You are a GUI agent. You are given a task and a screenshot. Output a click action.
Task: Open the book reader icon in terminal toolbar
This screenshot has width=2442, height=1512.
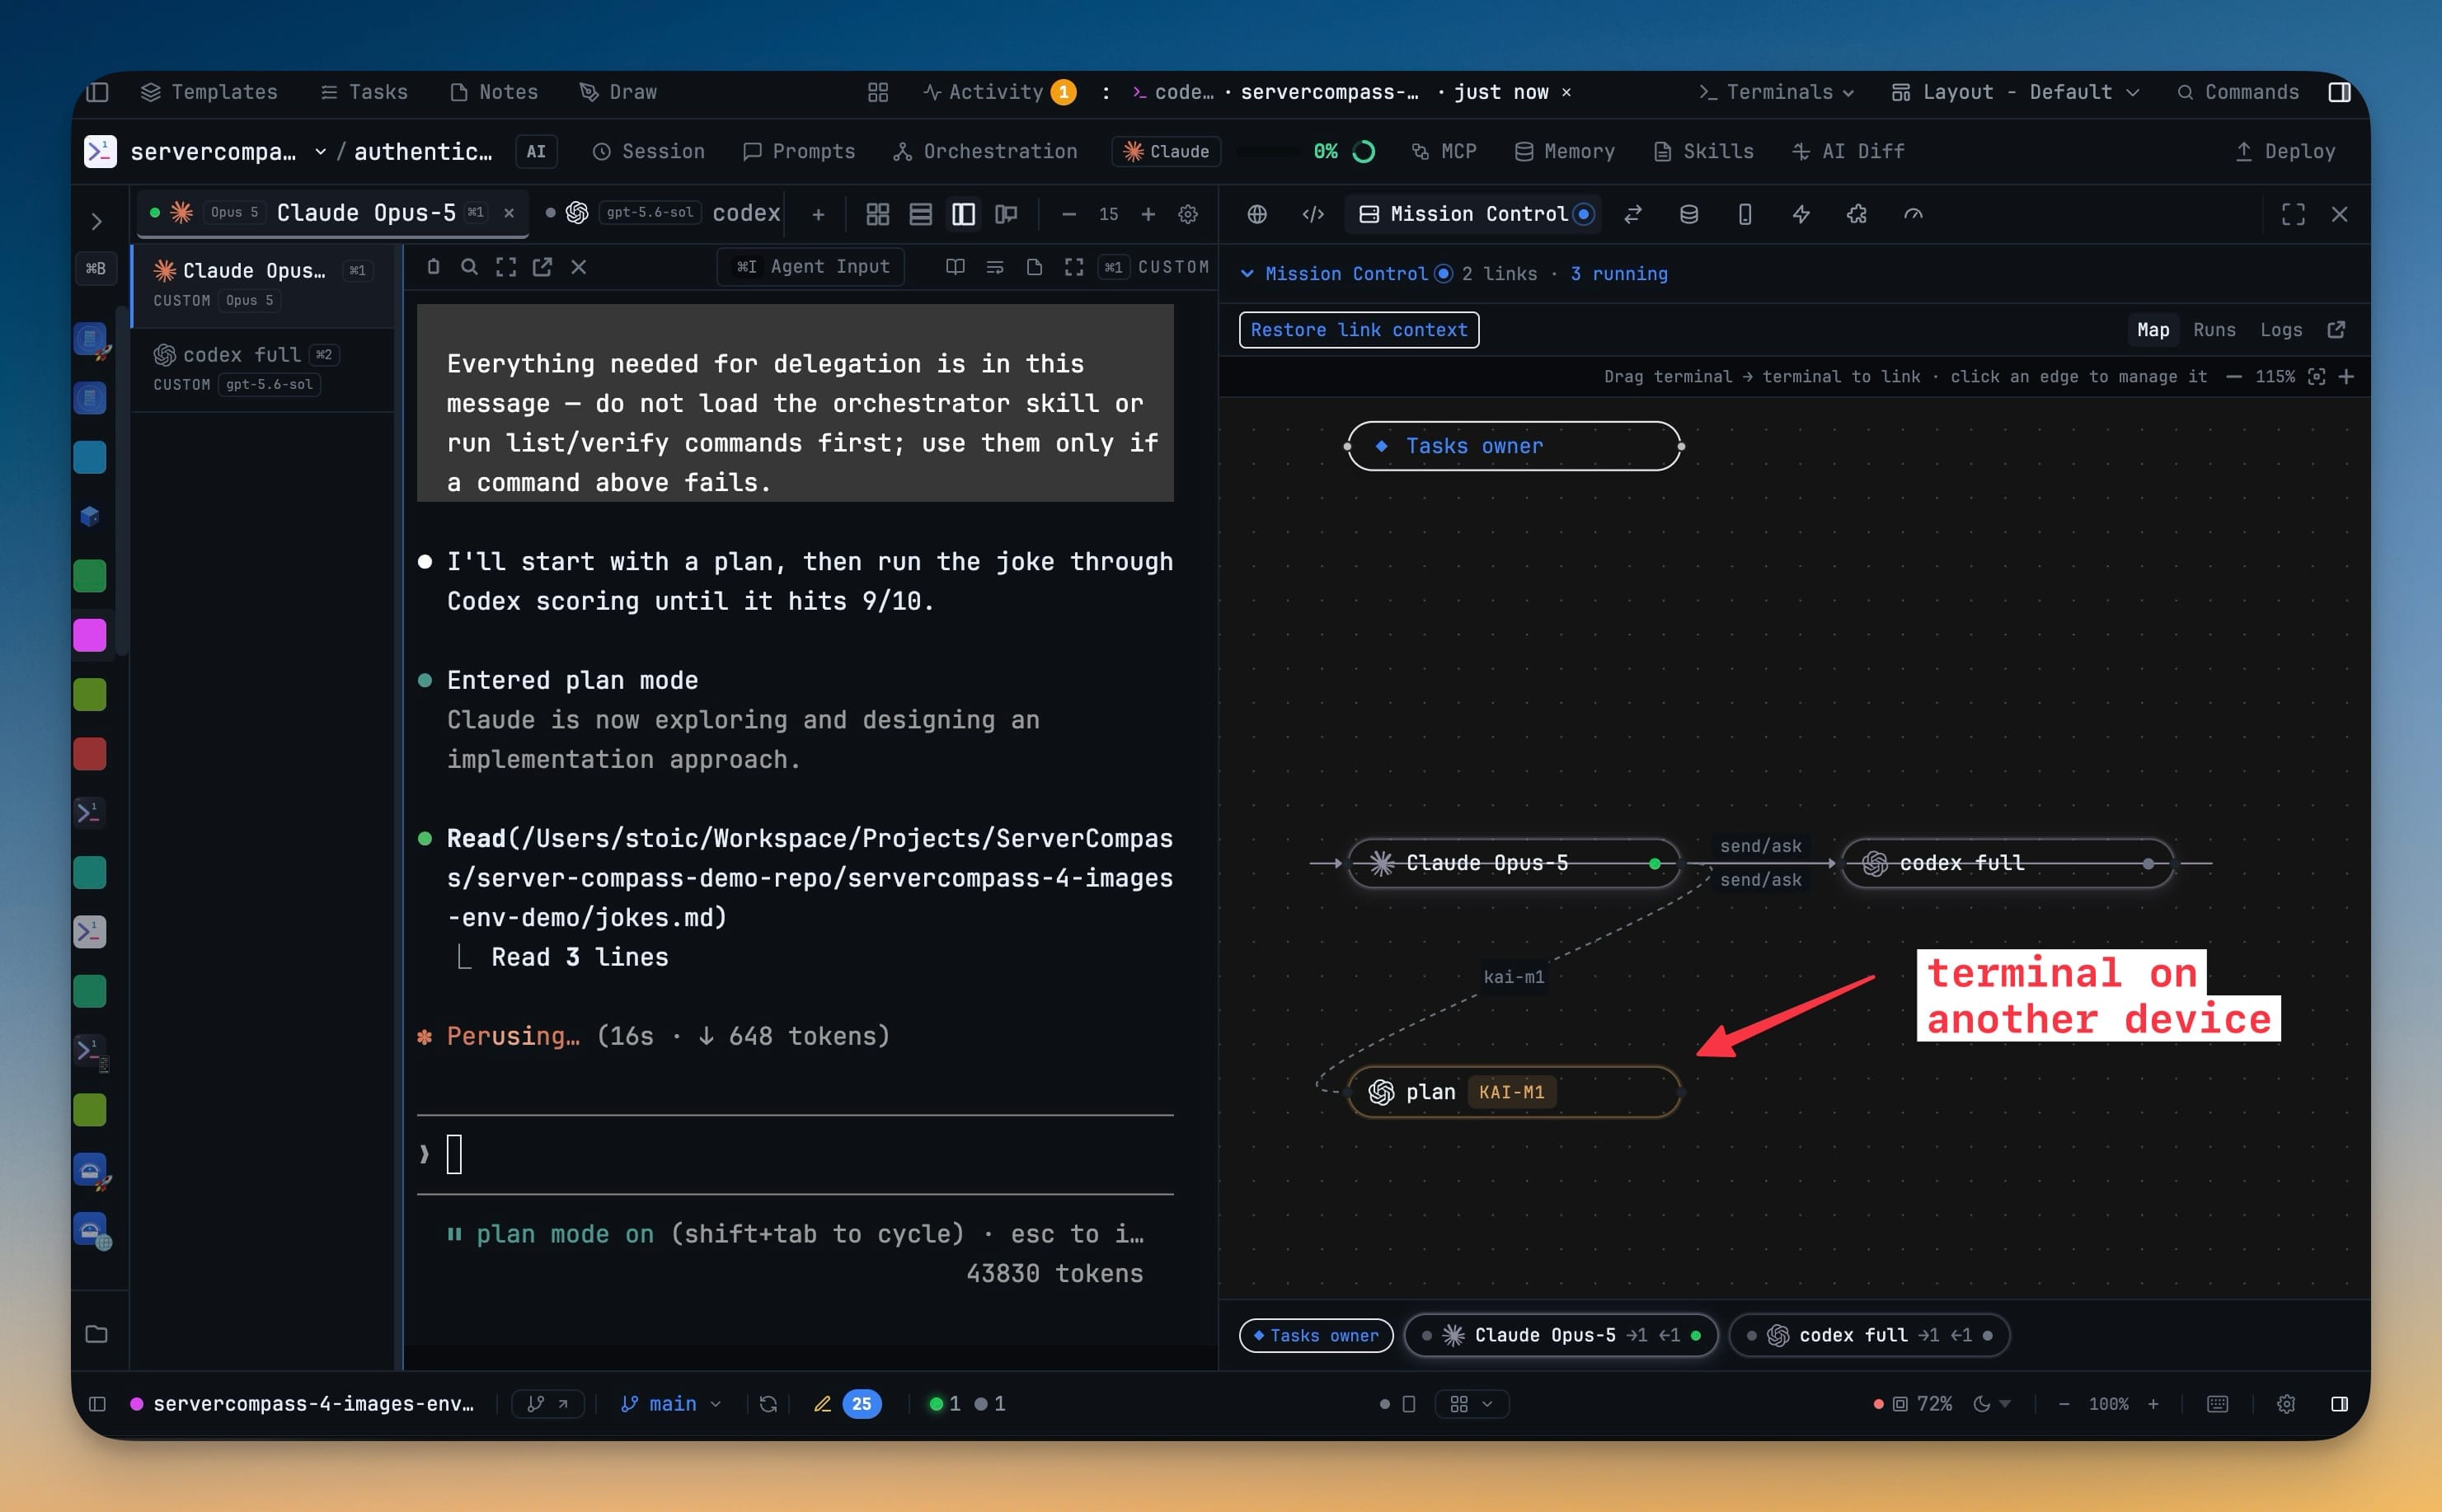tap(956, 267)
